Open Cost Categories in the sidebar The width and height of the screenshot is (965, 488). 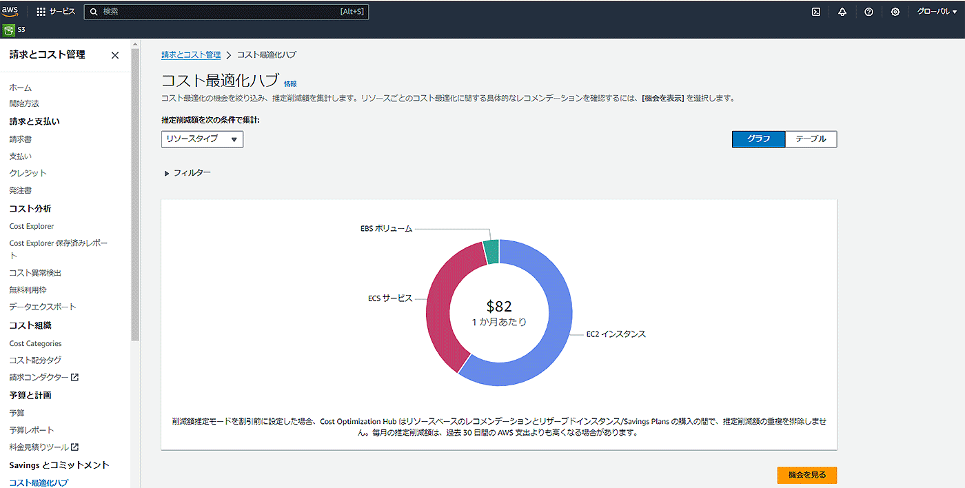(x=35, y=343)
